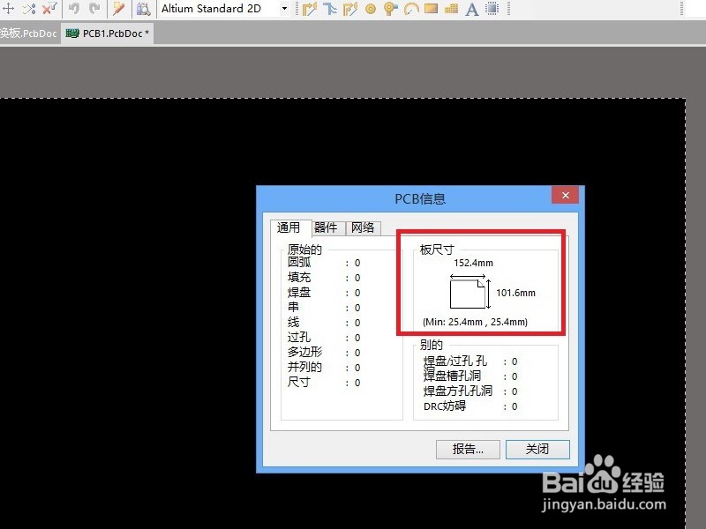706x529 pixels.
Task: Select the Interactive multi-routing tool
Action: click(350, 9)
